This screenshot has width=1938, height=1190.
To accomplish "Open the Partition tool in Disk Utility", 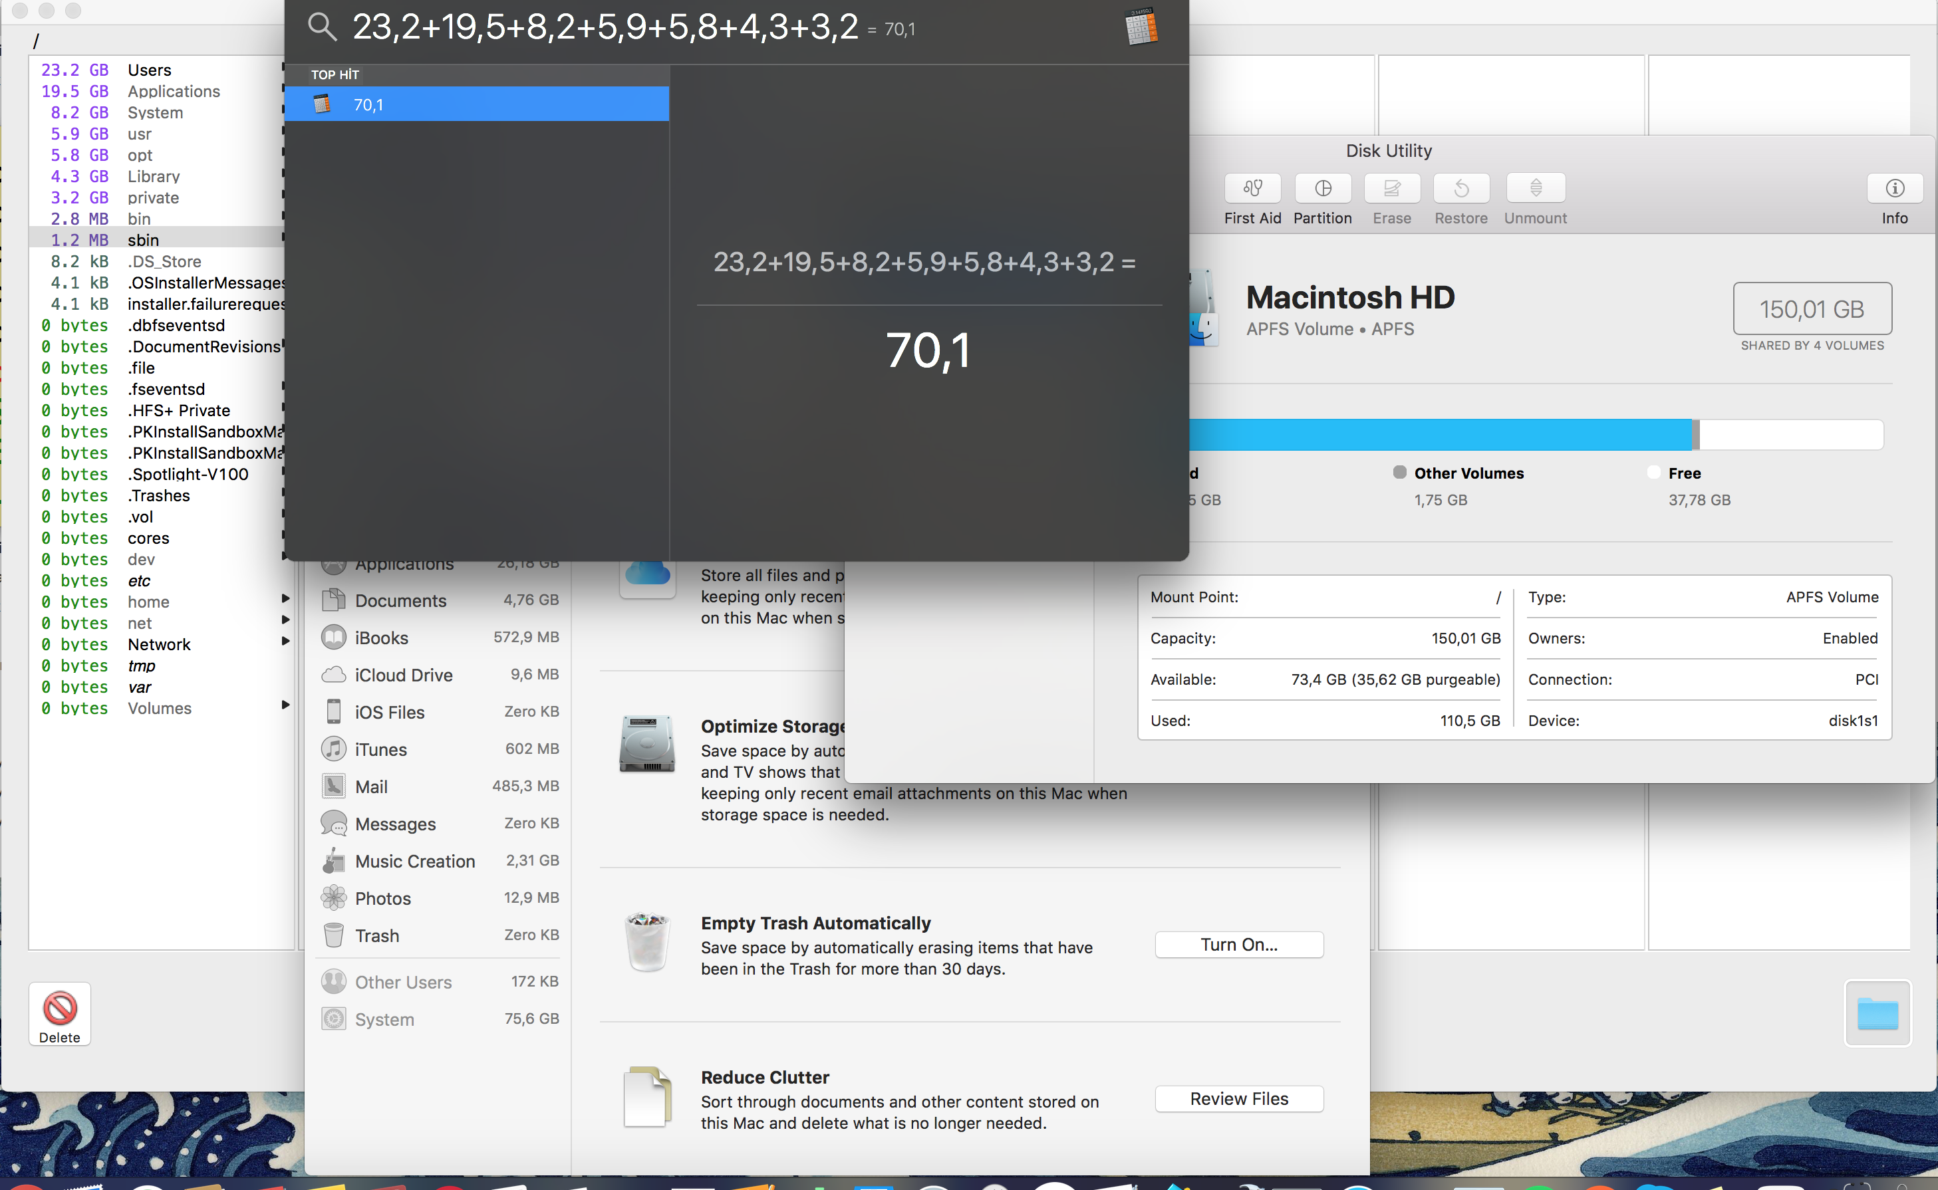I will pyautogui.click(x=1322, y=189).
